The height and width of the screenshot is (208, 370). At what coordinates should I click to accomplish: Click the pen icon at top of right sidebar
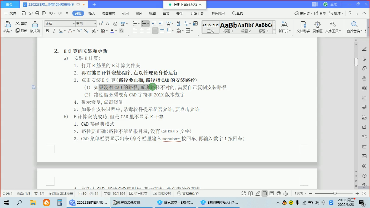tap(364, 49)
